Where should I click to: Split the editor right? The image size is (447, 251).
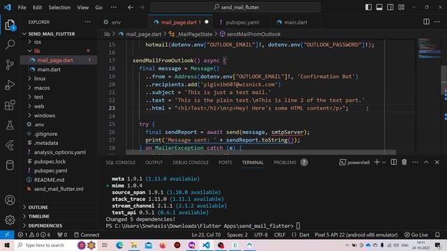426,22
